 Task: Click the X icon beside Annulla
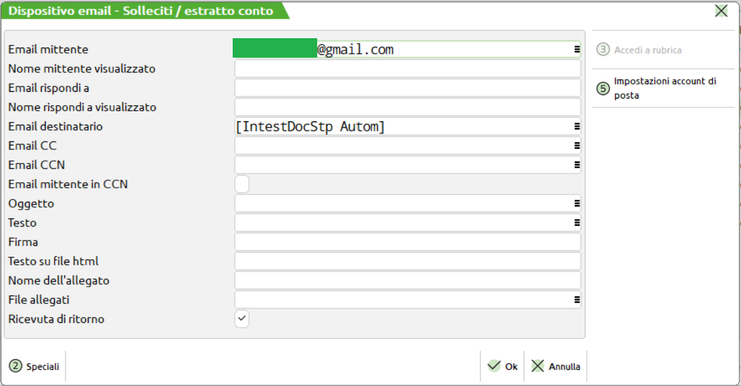point(538,366)
